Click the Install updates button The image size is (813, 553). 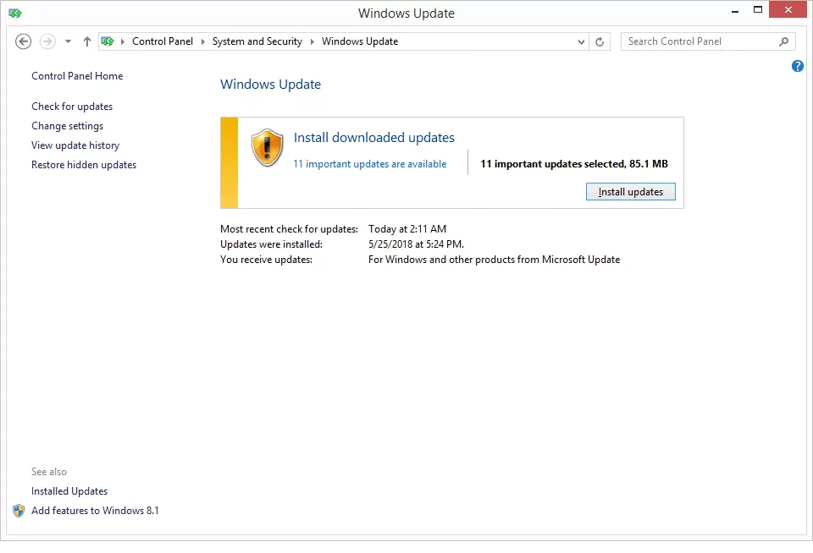(630, 192)
